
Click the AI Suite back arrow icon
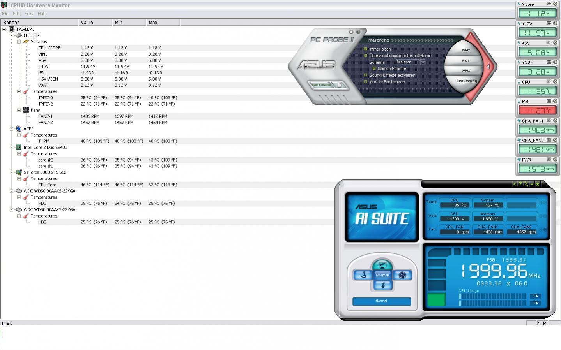[x=515, y=184]
